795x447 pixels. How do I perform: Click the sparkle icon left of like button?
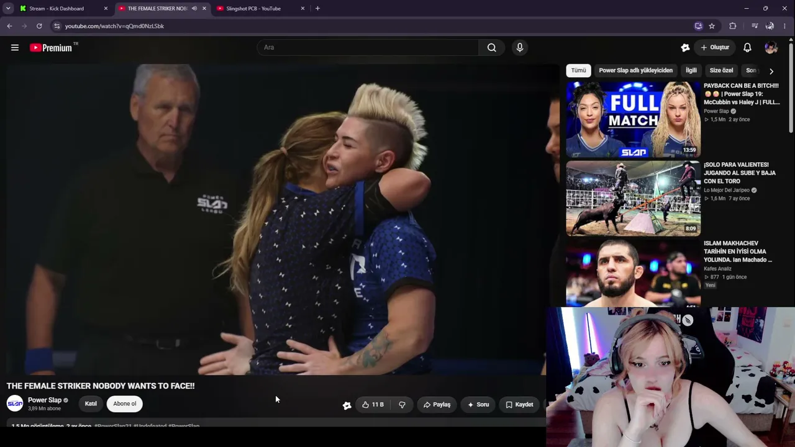(x=347, y=405)
